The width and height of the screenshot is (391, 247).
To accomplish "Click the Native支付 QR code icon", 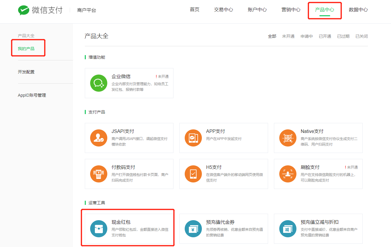I will click(x=288, y=138).
